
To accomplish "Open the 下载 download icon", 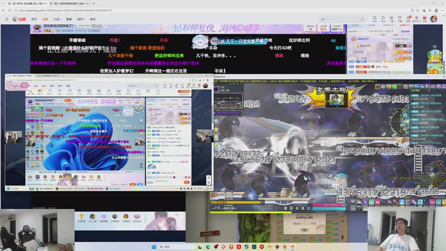I will (x=391, y=19).
